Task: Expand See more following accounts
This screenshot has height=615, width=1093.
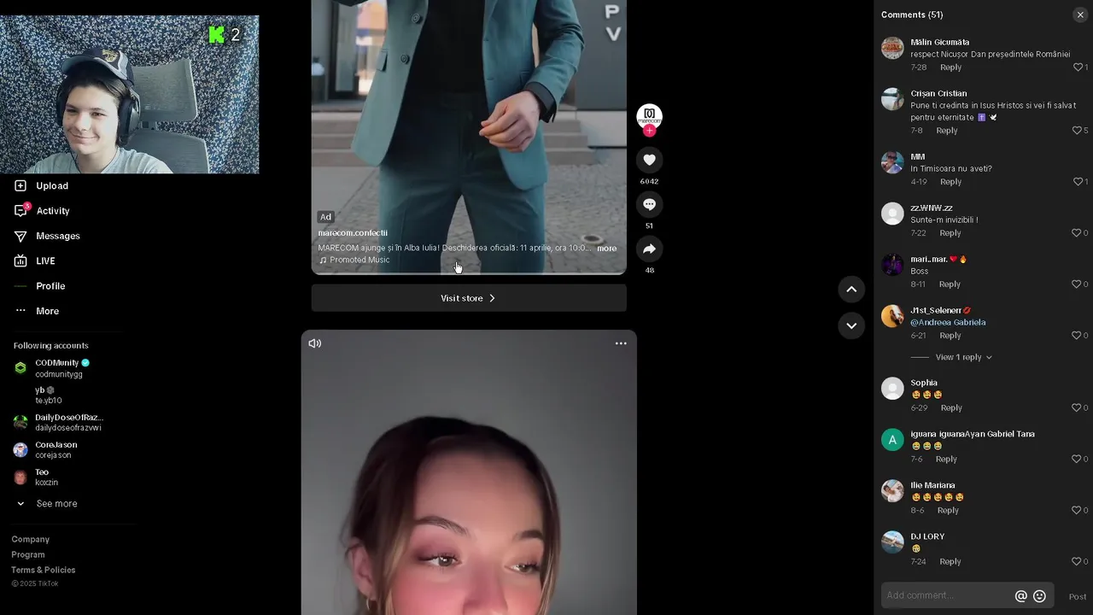Action: click(x=48, y=504)
